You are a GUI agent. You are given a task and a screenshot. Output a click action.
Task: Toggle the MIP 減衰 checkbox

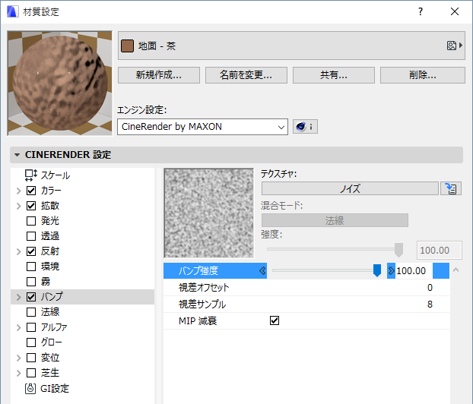pyautogui.click(x=275, y=320)
